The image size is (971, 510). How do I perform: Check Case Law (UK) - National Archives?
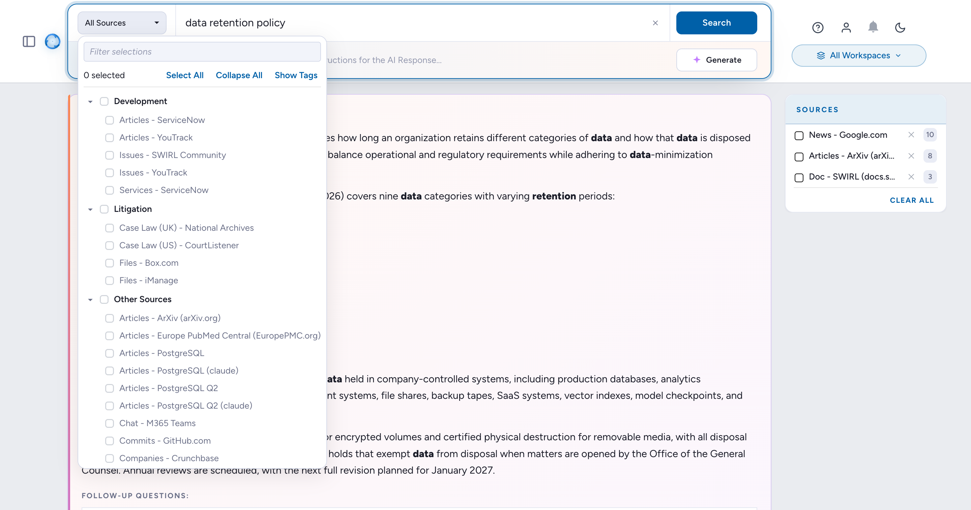109,228
